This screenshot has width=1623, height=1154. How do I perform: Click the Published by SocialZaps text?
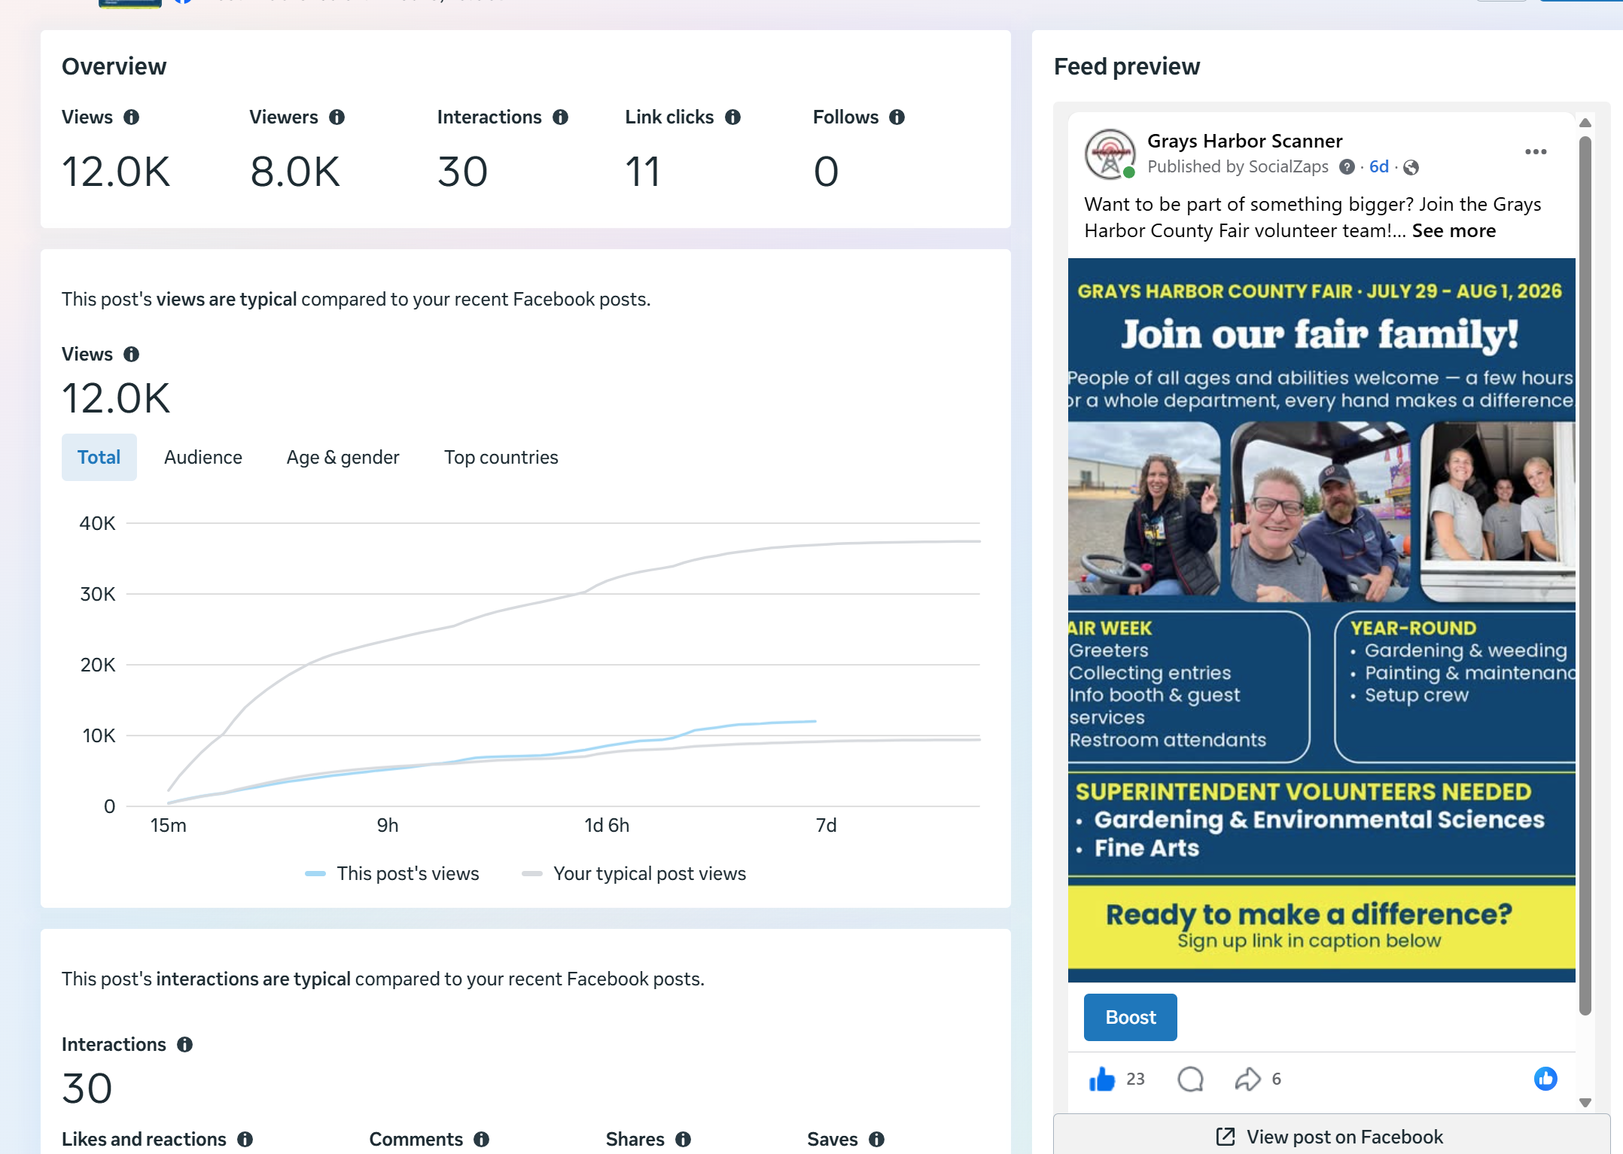pos(1238,167)
